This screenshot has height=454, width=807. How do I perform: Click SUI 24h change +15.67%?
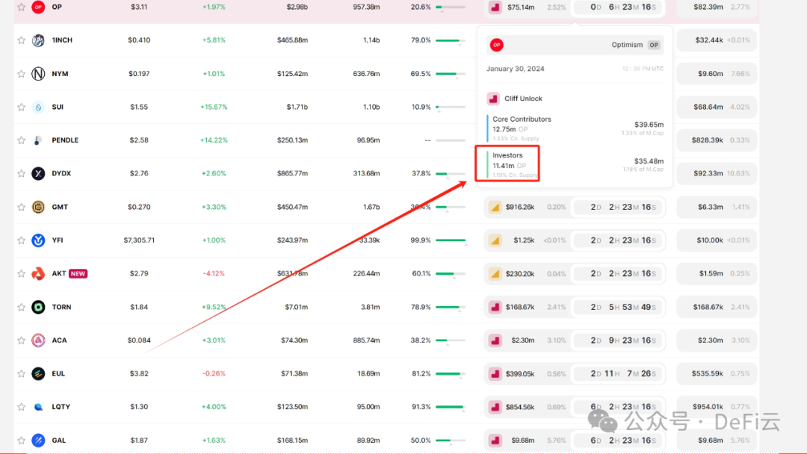(214, 107)
